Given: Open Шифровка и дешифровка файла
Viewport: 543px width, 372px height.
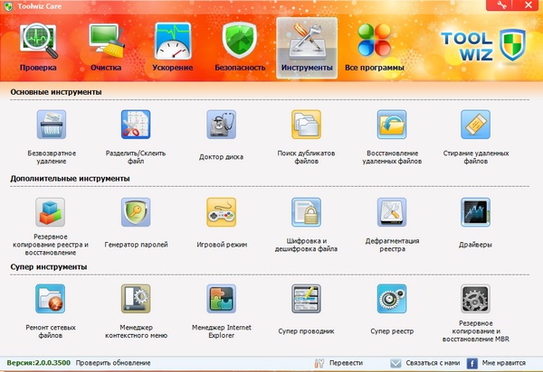Looking at the screenshot, I should 305,213.
